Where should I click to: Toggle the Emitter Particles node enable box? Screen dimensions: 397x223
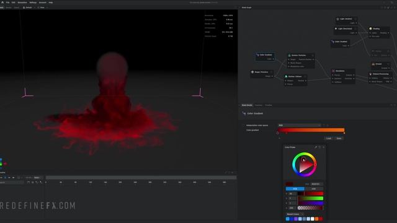coord(313,55)
